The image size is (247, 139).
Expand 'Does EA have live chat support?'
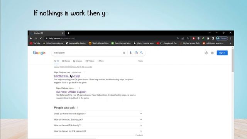click(x=98, y=114)
